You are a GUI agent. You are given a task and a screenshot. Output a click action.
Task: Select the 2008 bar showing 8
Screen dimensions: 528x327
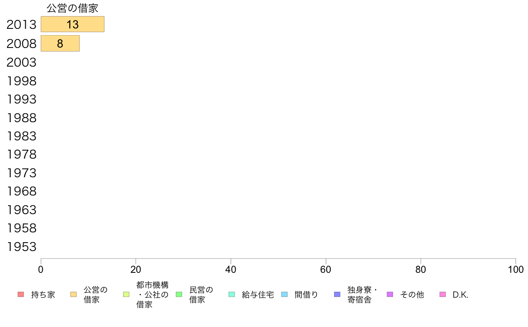(x=60, y=44)
